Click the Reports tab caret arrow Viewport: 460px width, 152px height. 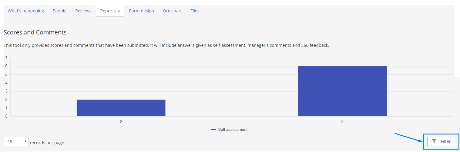tap(119, 11)
